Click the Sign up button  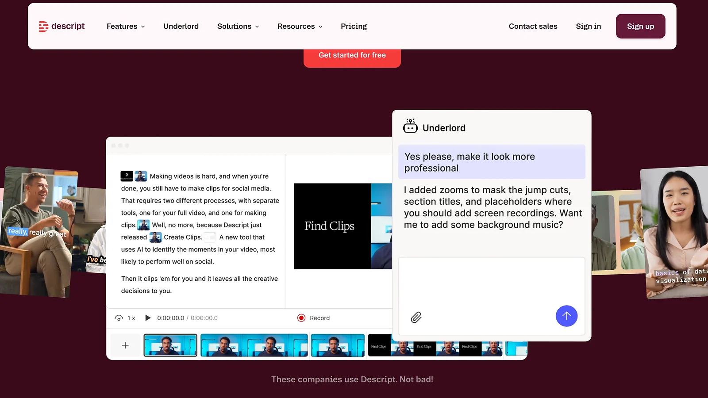[x=640, y=26]
